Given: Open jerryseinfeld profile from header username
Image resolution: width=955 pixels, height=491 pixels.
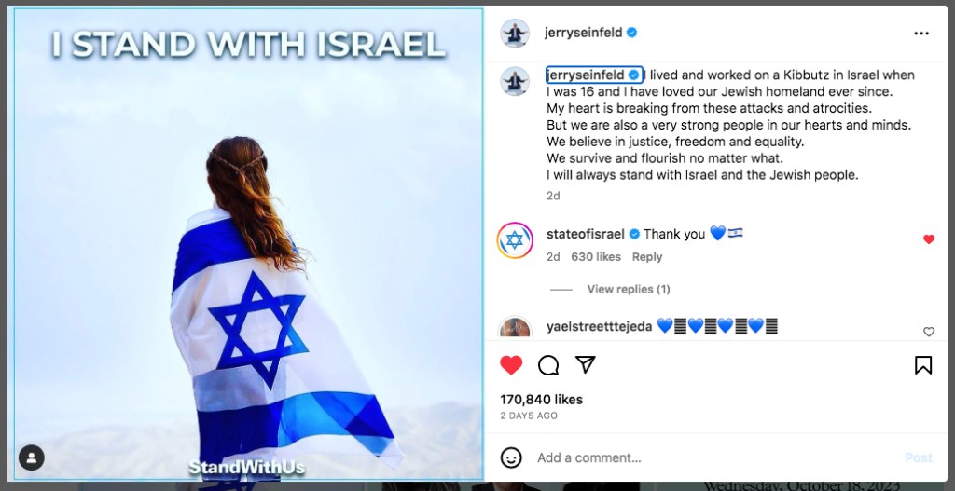Looking at the screenshot, I should [x=584, y=33].
